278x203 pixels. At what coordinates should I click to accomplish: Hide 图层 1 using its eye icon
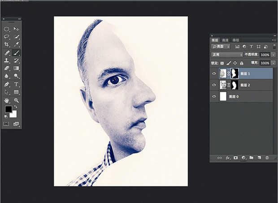pyautogui.click(x=214, y=73)
